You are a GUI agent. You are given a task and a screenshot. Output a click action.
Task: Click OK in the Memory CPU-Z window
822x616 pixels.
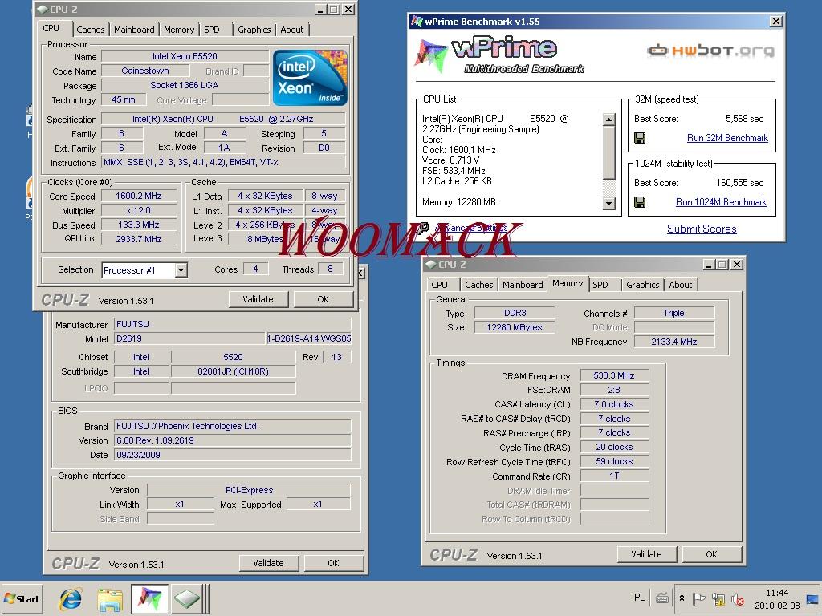711,554
